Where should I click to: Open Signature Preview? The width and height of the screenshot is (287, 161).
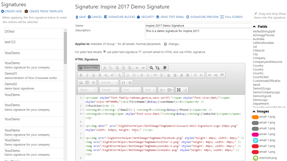pyautogui.click(x=202, y=17)
